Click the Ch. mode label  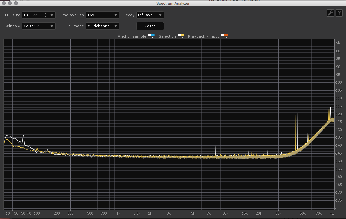point(75,26)
